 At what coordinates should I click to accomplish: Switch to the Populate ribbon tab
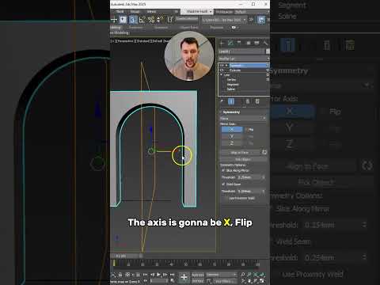[x=217, y=28]
